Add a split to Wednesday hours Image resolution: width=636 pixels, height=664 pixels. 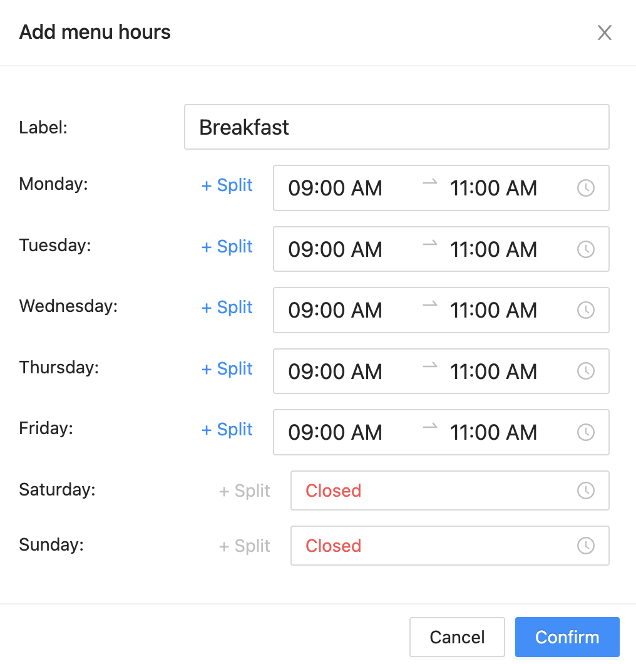click(x=227, y=308)
